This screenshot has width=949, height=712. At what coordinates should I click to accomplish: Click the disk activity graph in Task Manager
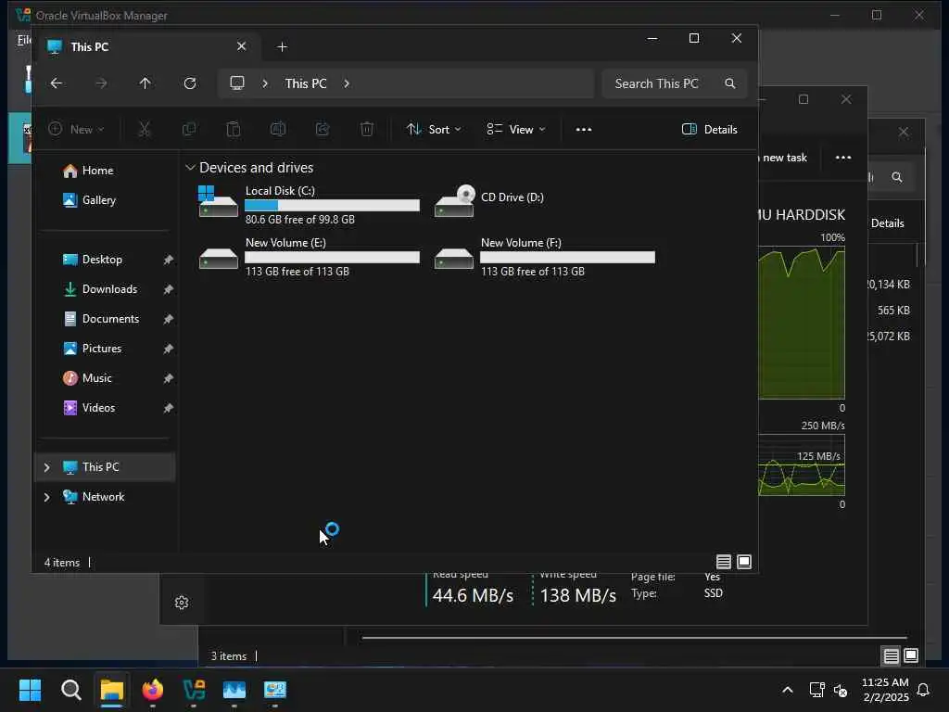(x=802, y=322)
